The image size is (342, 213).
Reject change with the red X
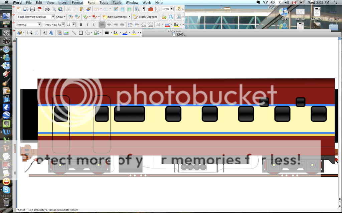pyautogui.click(x=94, y=17)
